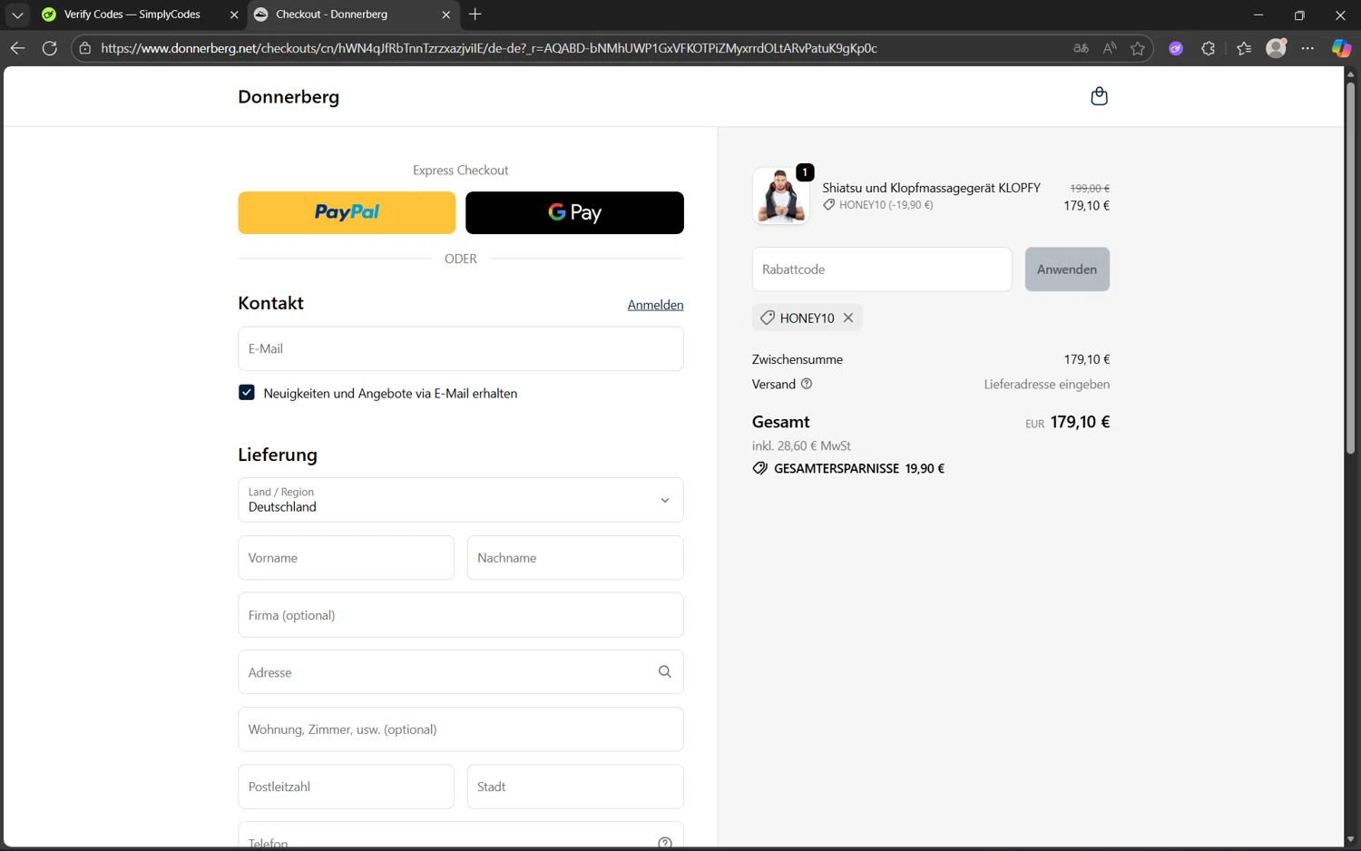Image resolution: width=1361 pixels, height=851 pixels.
Task: Click the browser back arrow
Action: click(17, 48)
